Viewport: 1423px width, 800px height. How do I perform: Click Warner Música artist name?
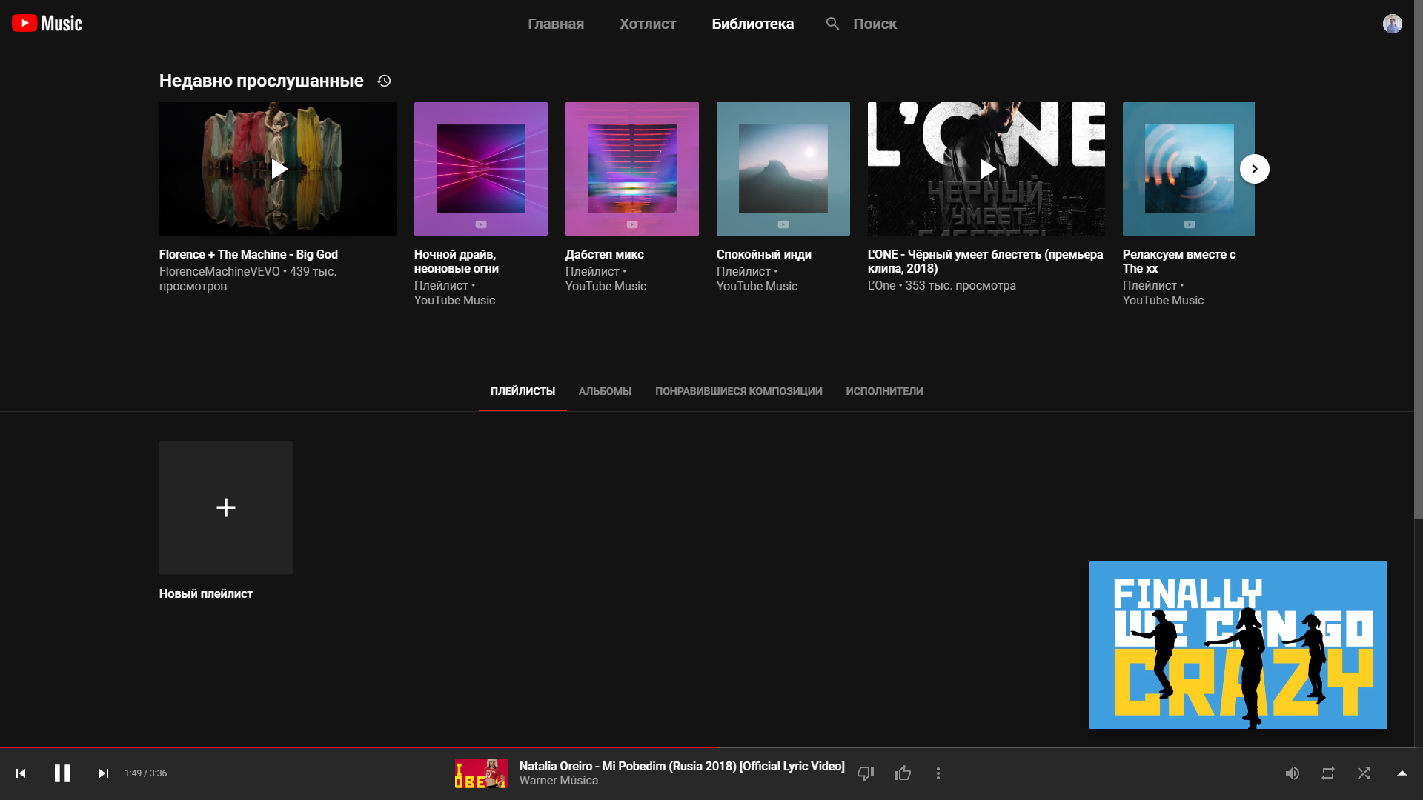(559, 781)
